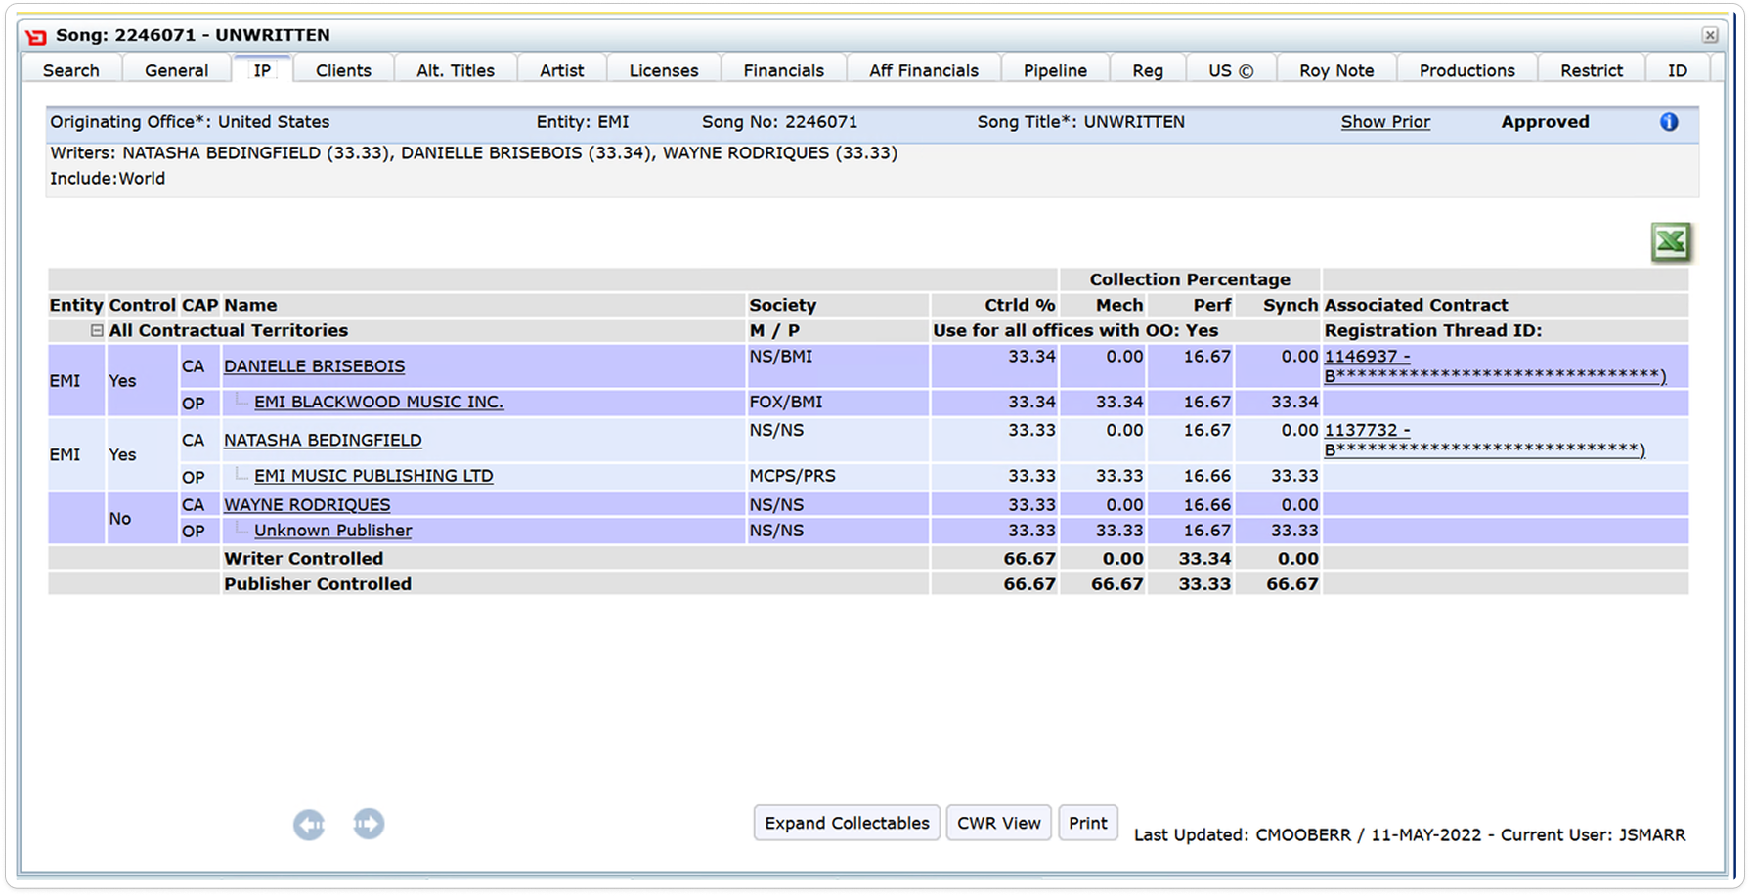Open the ID tab

pos(1678,70)
